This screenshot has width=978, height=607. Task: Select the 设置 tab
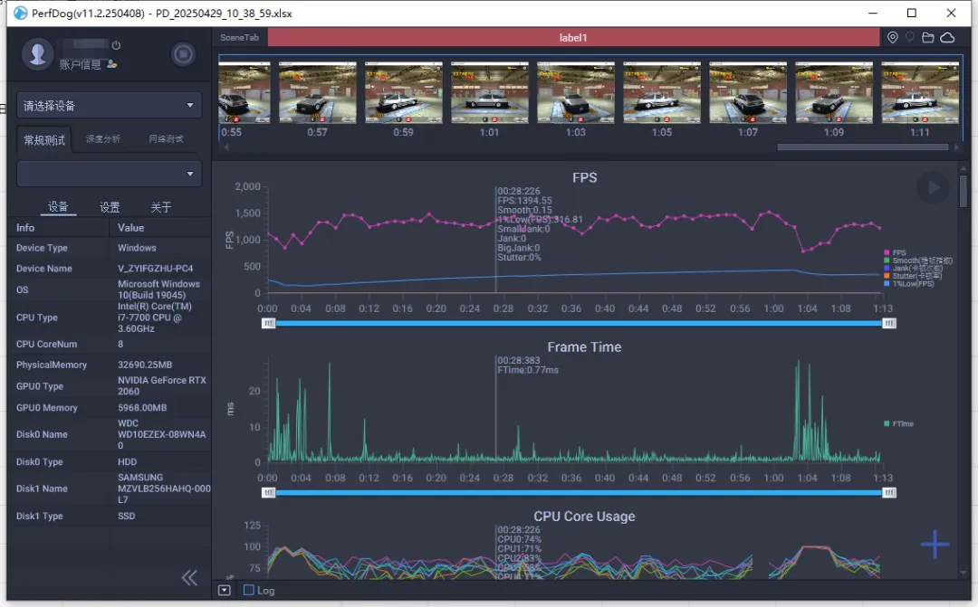click(x=110, y=207)
